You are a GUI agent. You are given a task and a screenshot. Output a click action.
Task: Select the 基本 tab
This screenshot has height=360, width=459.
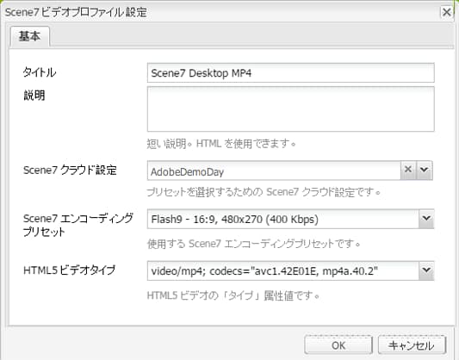[29, 36]
